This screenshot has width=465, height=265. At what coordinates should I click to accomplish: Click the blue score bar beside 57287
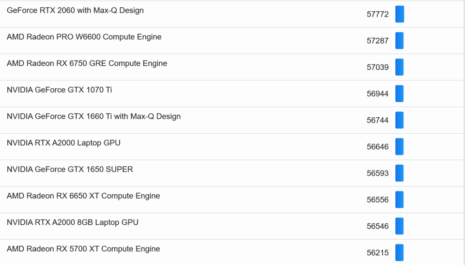pyautogui.click(x=400, y=41)
